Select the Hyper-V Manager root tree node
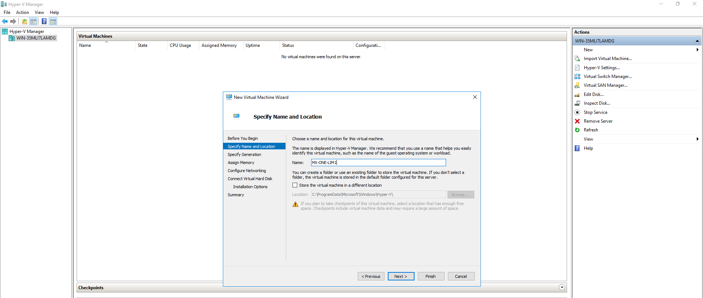The height and width of the screenshot is (298, 703). pos(26,31)
